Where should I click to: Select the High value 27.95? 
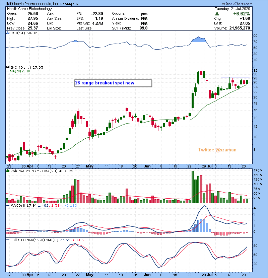(x=33, y=18)
